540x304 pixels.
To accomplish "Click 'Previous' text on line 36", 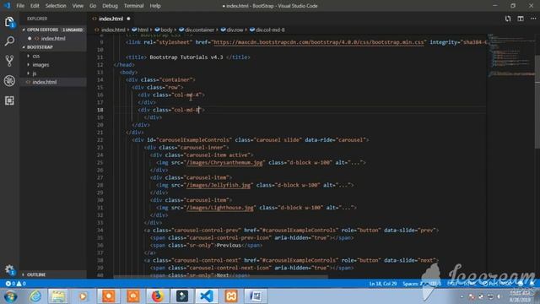I will (x=229, y=246).
